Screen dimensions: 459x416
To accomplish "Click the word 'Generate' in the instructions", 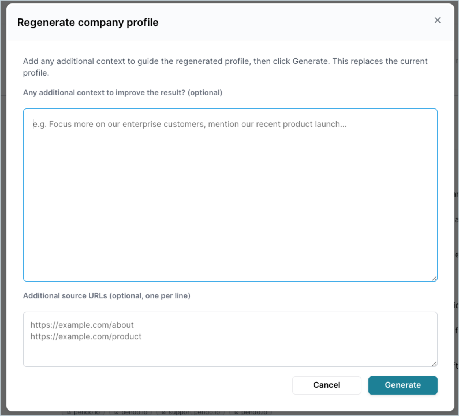I will [x=310, y=61].
